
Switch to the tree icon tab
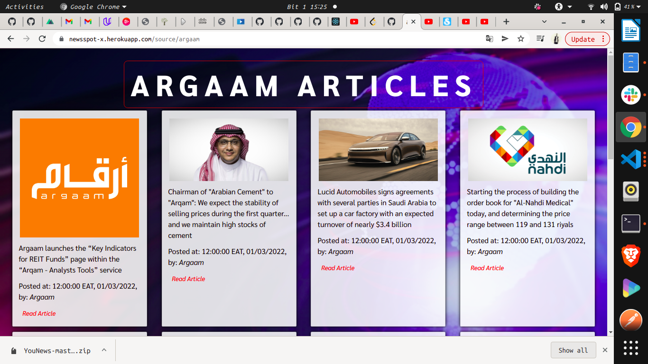coord(165,21)
